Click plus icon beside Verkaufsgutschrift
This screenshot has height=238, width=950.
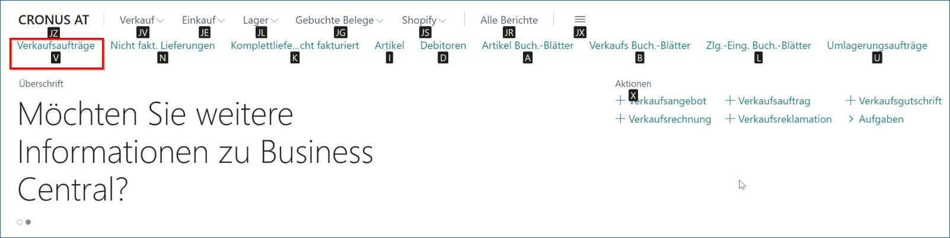click(850, 101)
